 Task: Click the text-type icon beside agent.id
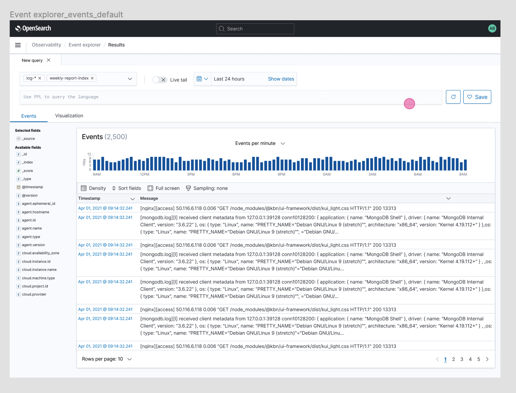(x=18, y=220)
